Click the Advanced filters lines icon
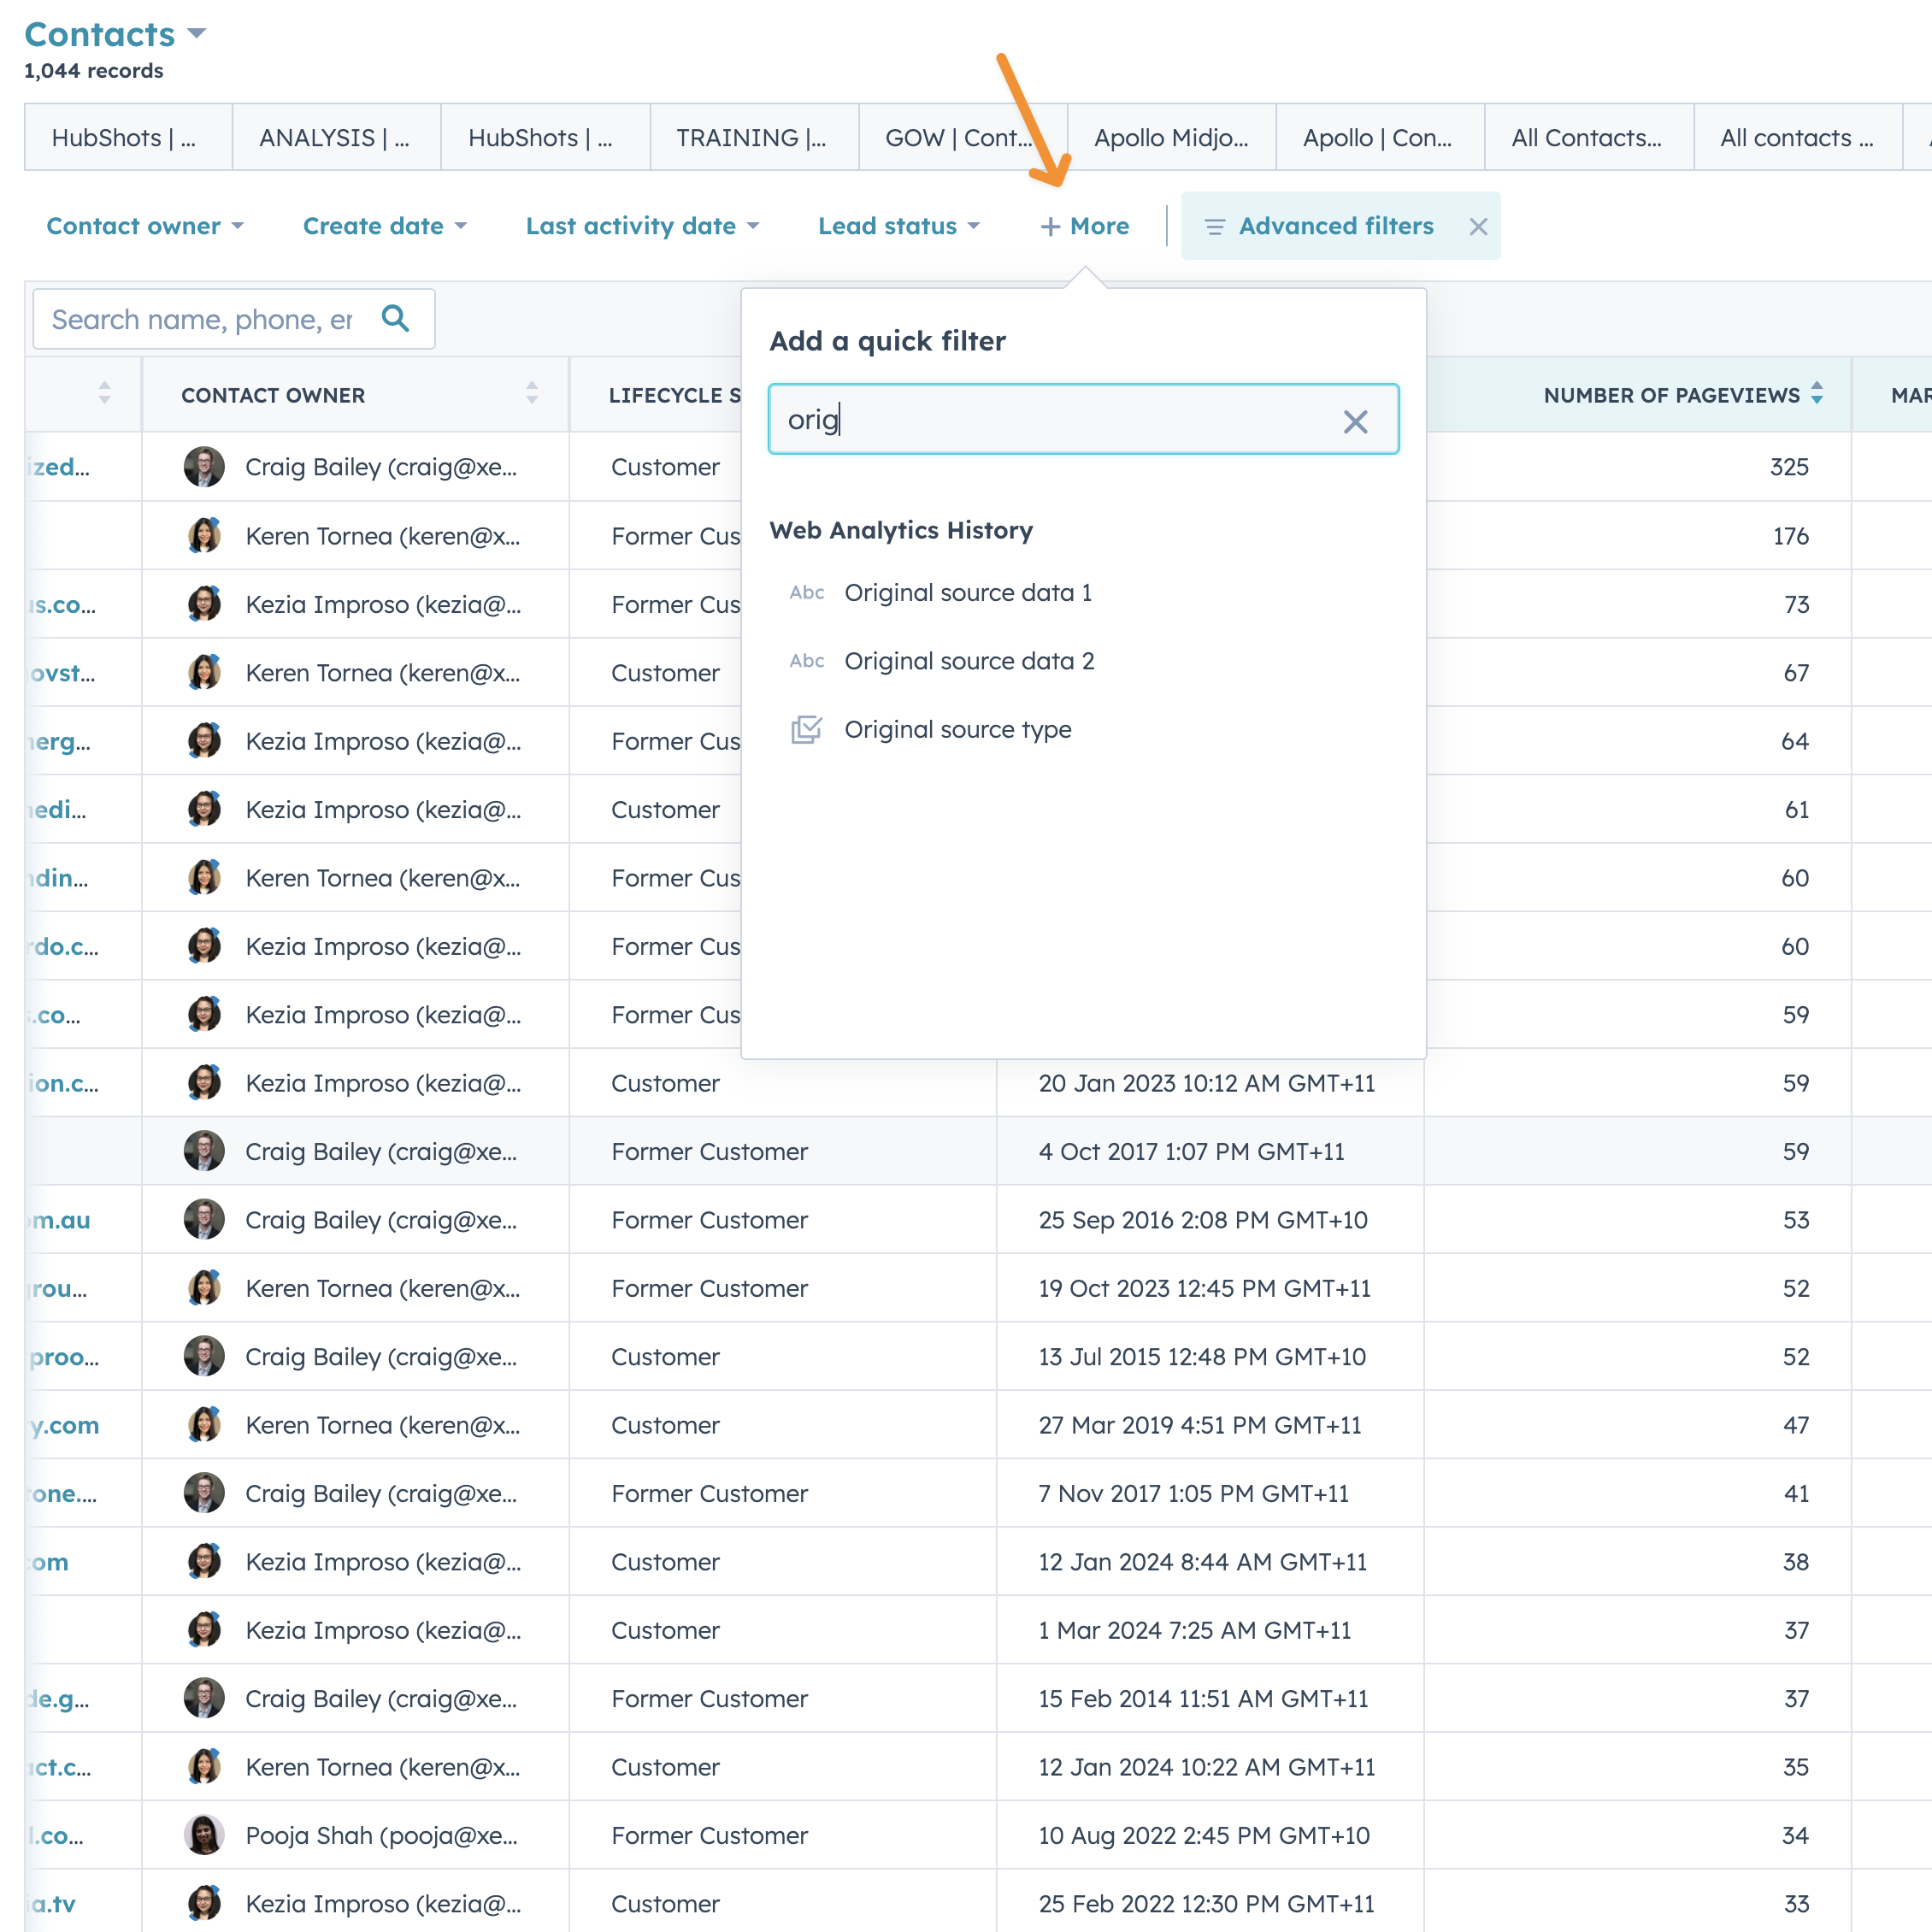This screenshot has height=1932, width=1932. coord(1214,227)
